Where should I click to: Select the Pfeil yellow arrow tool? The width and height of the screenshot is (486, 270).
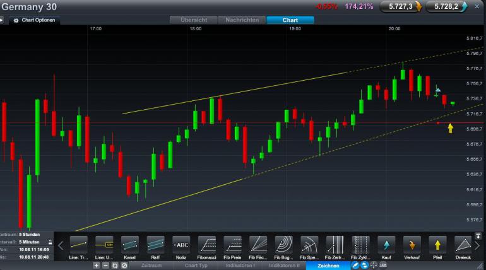tap(437, 245)
